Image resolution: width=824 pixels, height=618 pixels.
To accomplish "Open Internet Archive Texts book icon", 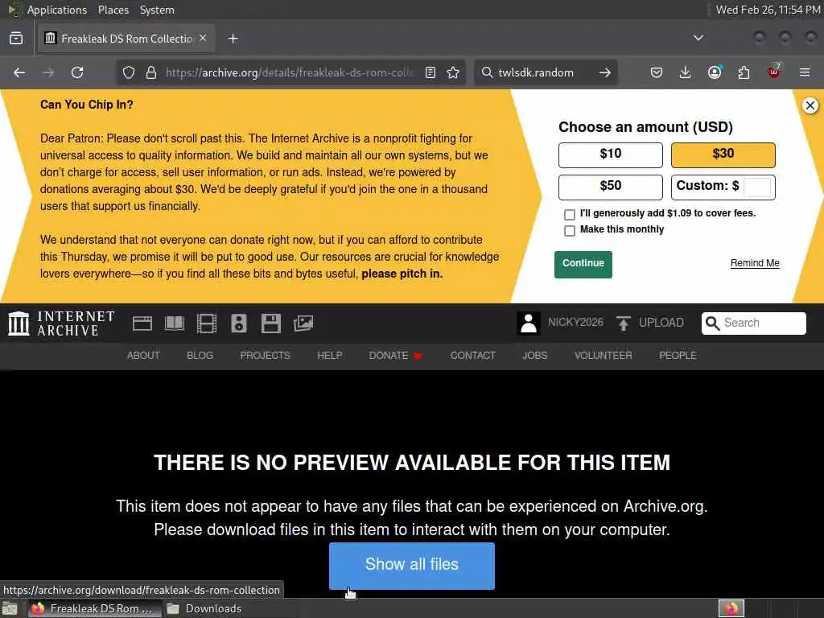I will point(175,323).
